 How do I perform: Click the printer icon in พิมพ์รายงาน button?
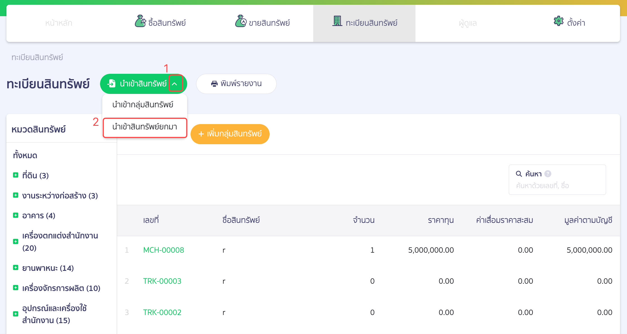214,84
